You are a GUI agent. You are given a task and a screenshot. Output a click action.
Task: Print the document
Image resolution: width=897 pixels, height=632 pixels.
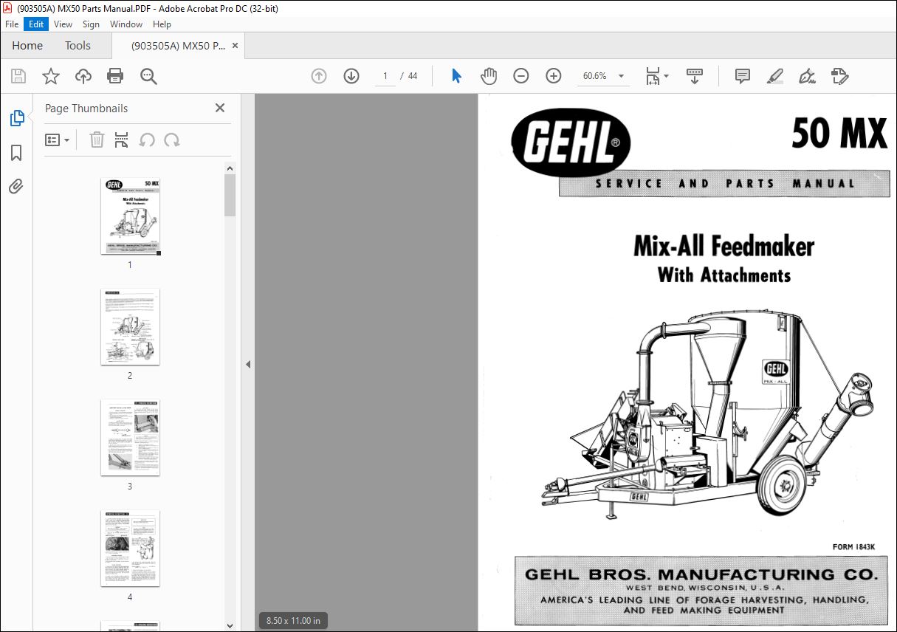115,76
